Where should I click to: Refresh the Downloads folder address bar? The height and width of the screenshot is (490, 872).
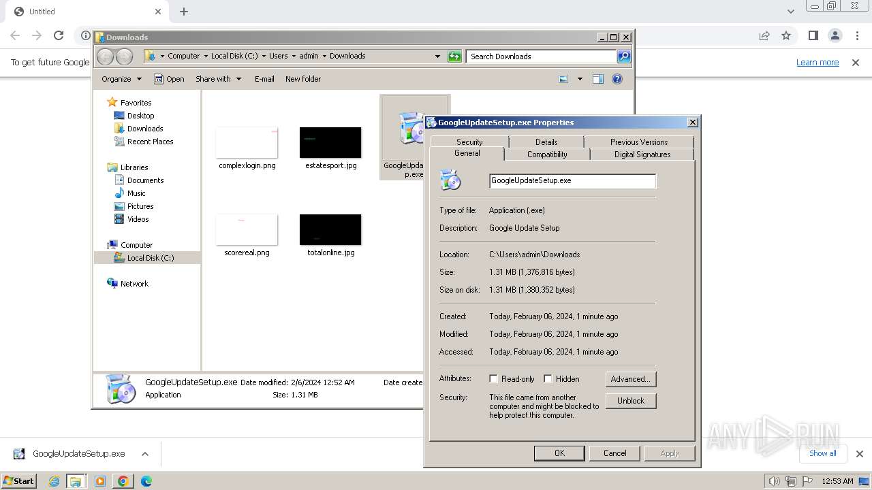pos(454,56)
